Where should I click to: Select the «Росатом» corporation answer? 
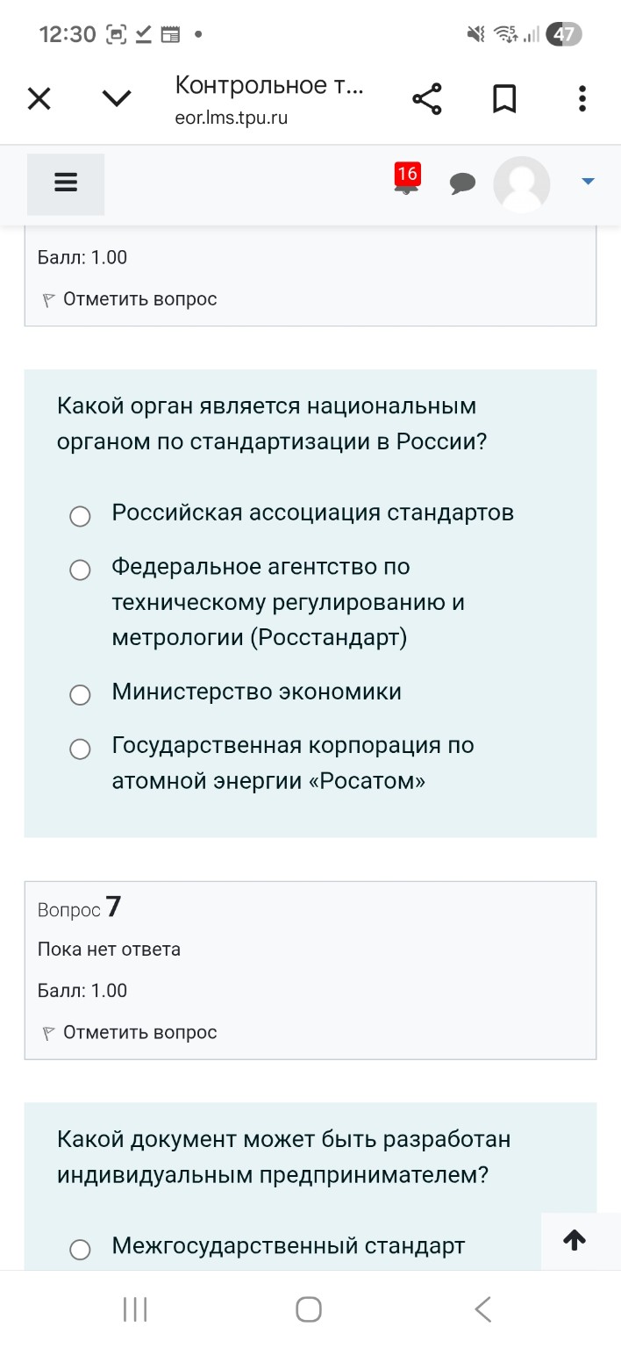coord(80,749)
